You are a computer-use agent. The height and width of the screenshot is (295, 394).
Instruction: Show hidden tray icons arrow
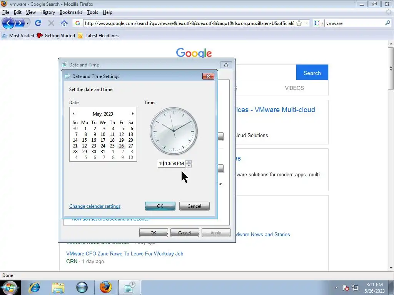point(336,288)
